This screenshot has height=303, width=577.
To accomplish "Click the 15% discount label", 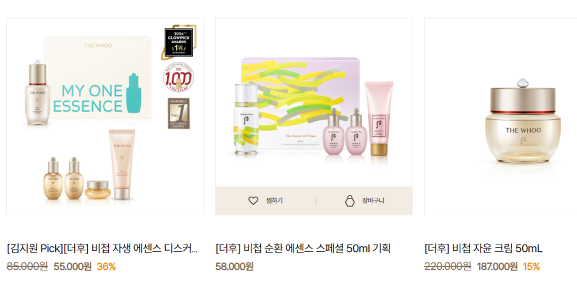I will coord(531,266).
